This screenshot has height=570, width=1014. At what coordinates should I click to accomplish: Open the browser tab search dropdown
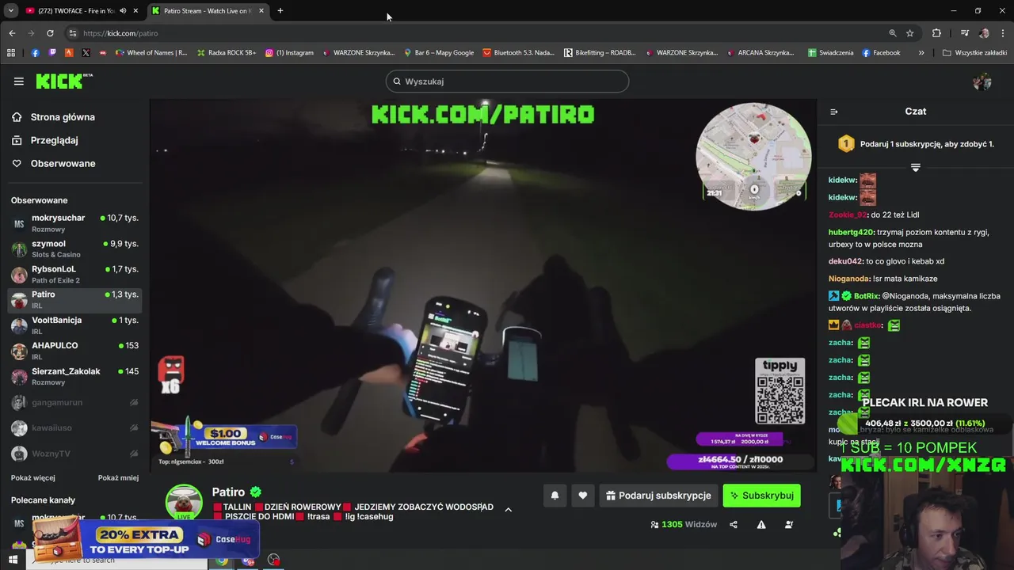(x=10, y=11)
